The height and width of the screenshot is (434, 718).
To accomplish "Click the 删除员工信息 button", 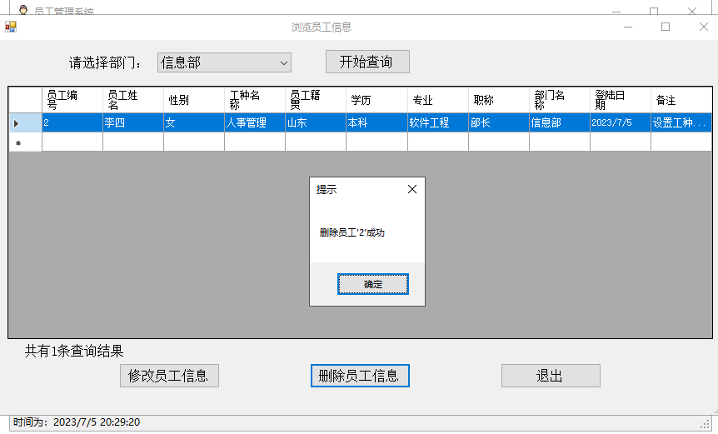I will pyautogui.click(x=359, y=376).
